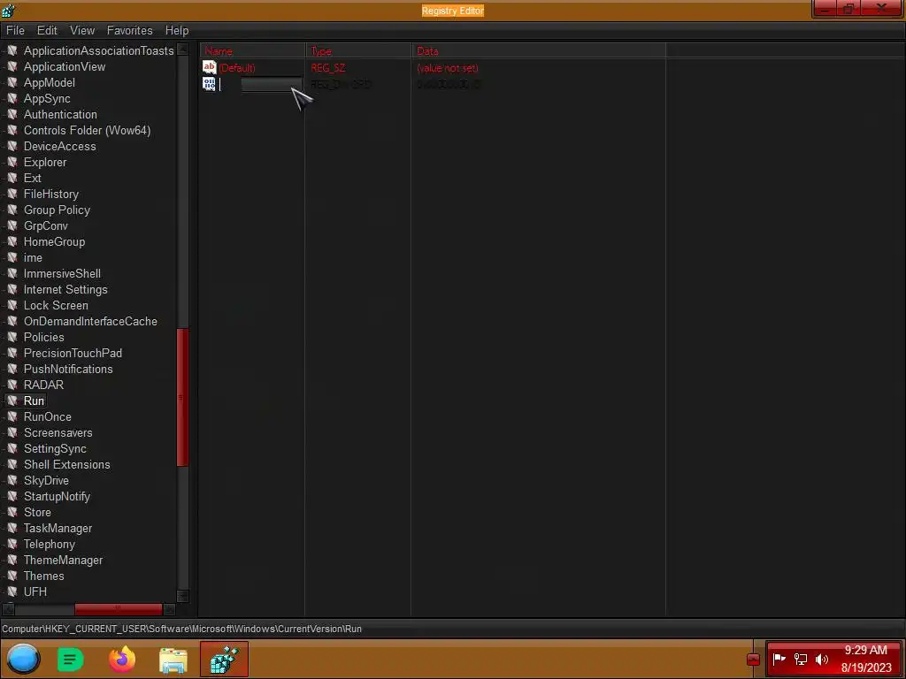Screen dimensions: 906x679
Task: Click the FileHistory key icon
Action: coord(12,194)
